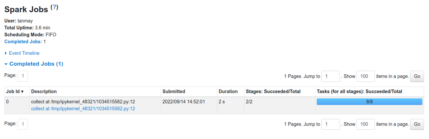Open the collect at ipykernel job link

click(x=83, y=109)
